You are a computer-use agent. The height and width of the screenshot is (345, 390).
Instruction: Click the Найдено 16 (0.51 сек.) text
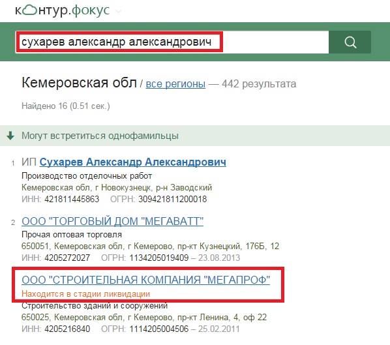(66, 106)
